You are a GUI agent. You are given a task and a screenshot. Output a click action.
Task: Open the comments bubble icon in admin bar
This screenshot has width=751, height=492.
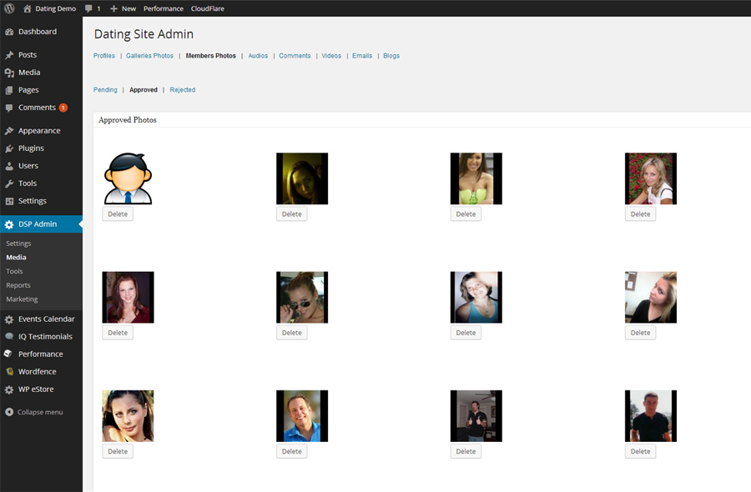coord(88,8)
